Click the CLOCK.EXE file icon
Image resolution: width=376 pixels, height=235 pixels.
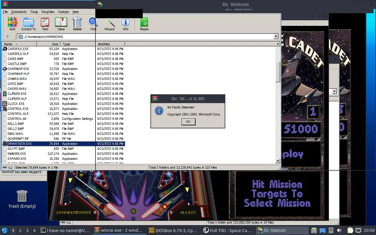click(5, 104)
